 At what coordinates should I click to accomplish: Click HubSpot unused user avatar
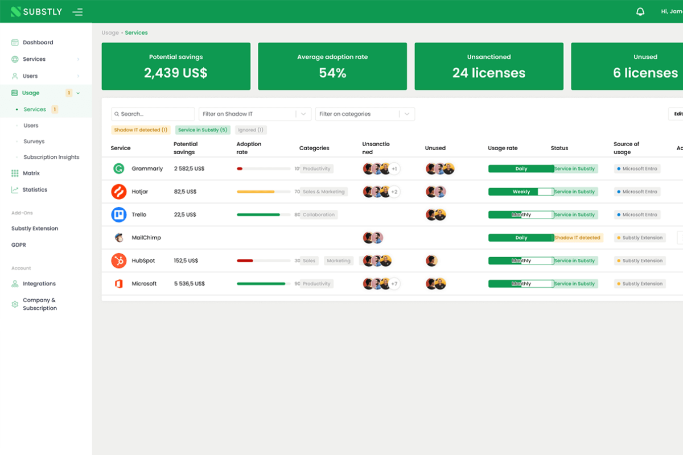pyautogui.click(x=431, y=260)
